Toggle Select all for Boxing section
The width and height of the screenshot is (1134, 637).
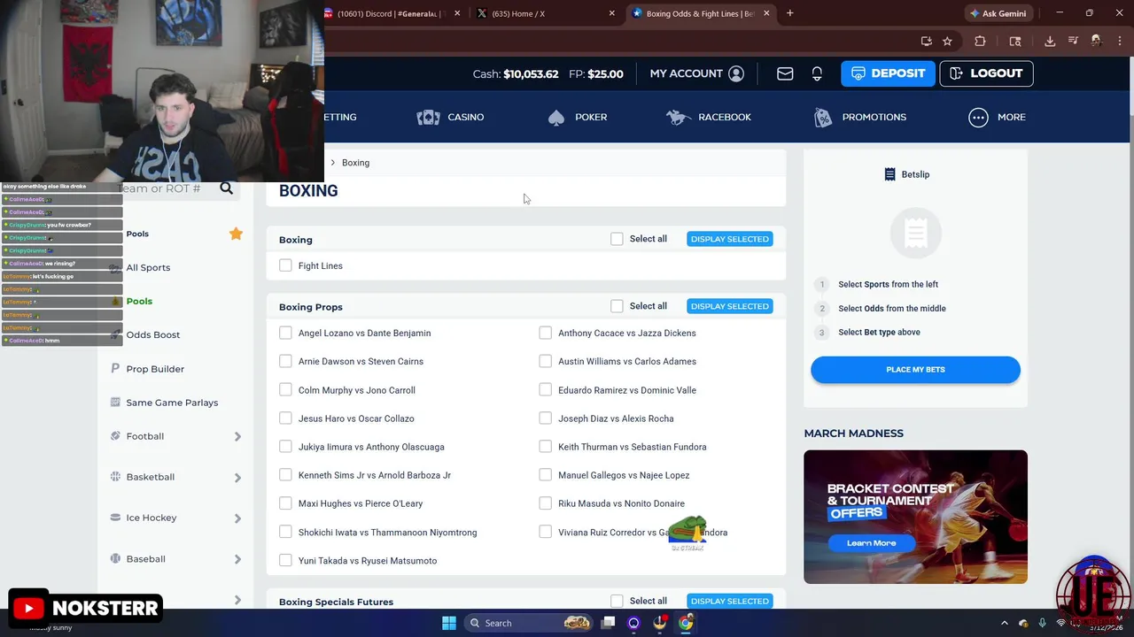coord(617,239)
